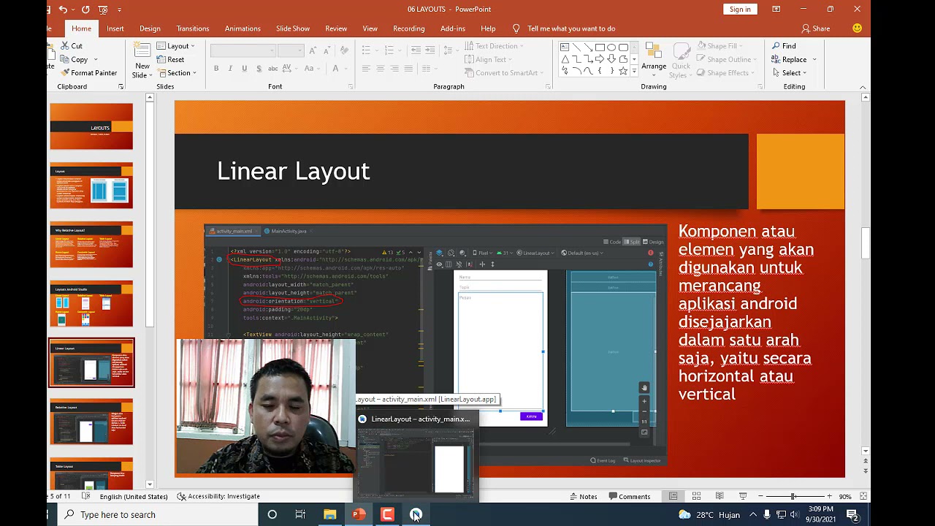This screenshot has width=935, height=526.
Task: Start Slide Show icon in status bar
Action: click(743, 496)
